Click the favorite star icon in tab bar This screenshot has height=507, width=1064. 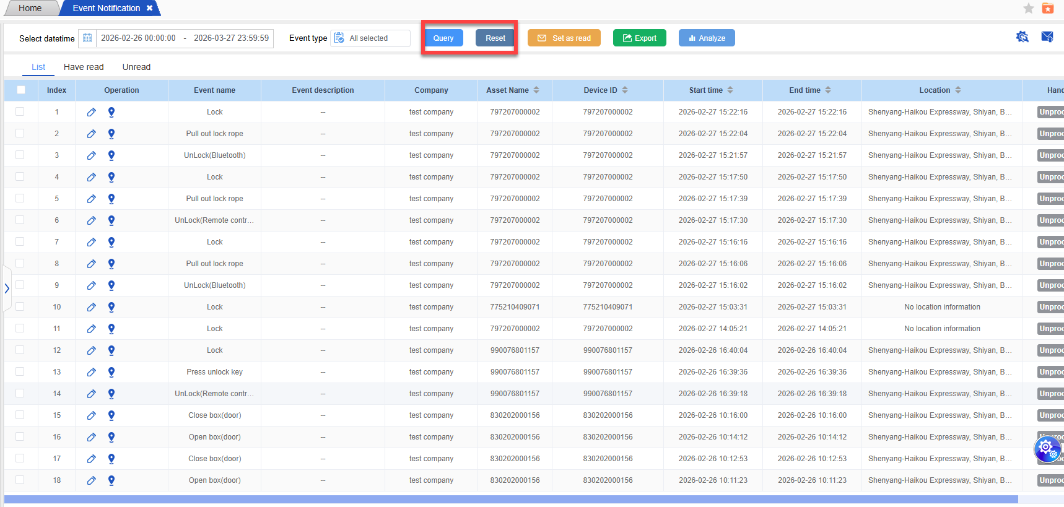pyautogui.click(x=1028, y=8)
